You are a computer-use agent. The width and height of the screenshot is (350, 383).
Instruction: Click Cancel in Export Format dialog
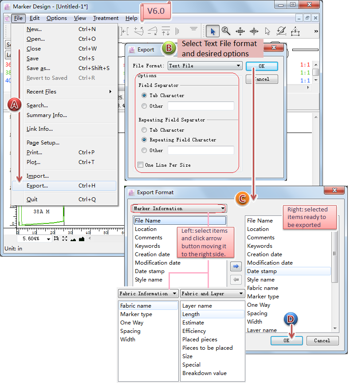pyautogui.click(x=322, y=340)
